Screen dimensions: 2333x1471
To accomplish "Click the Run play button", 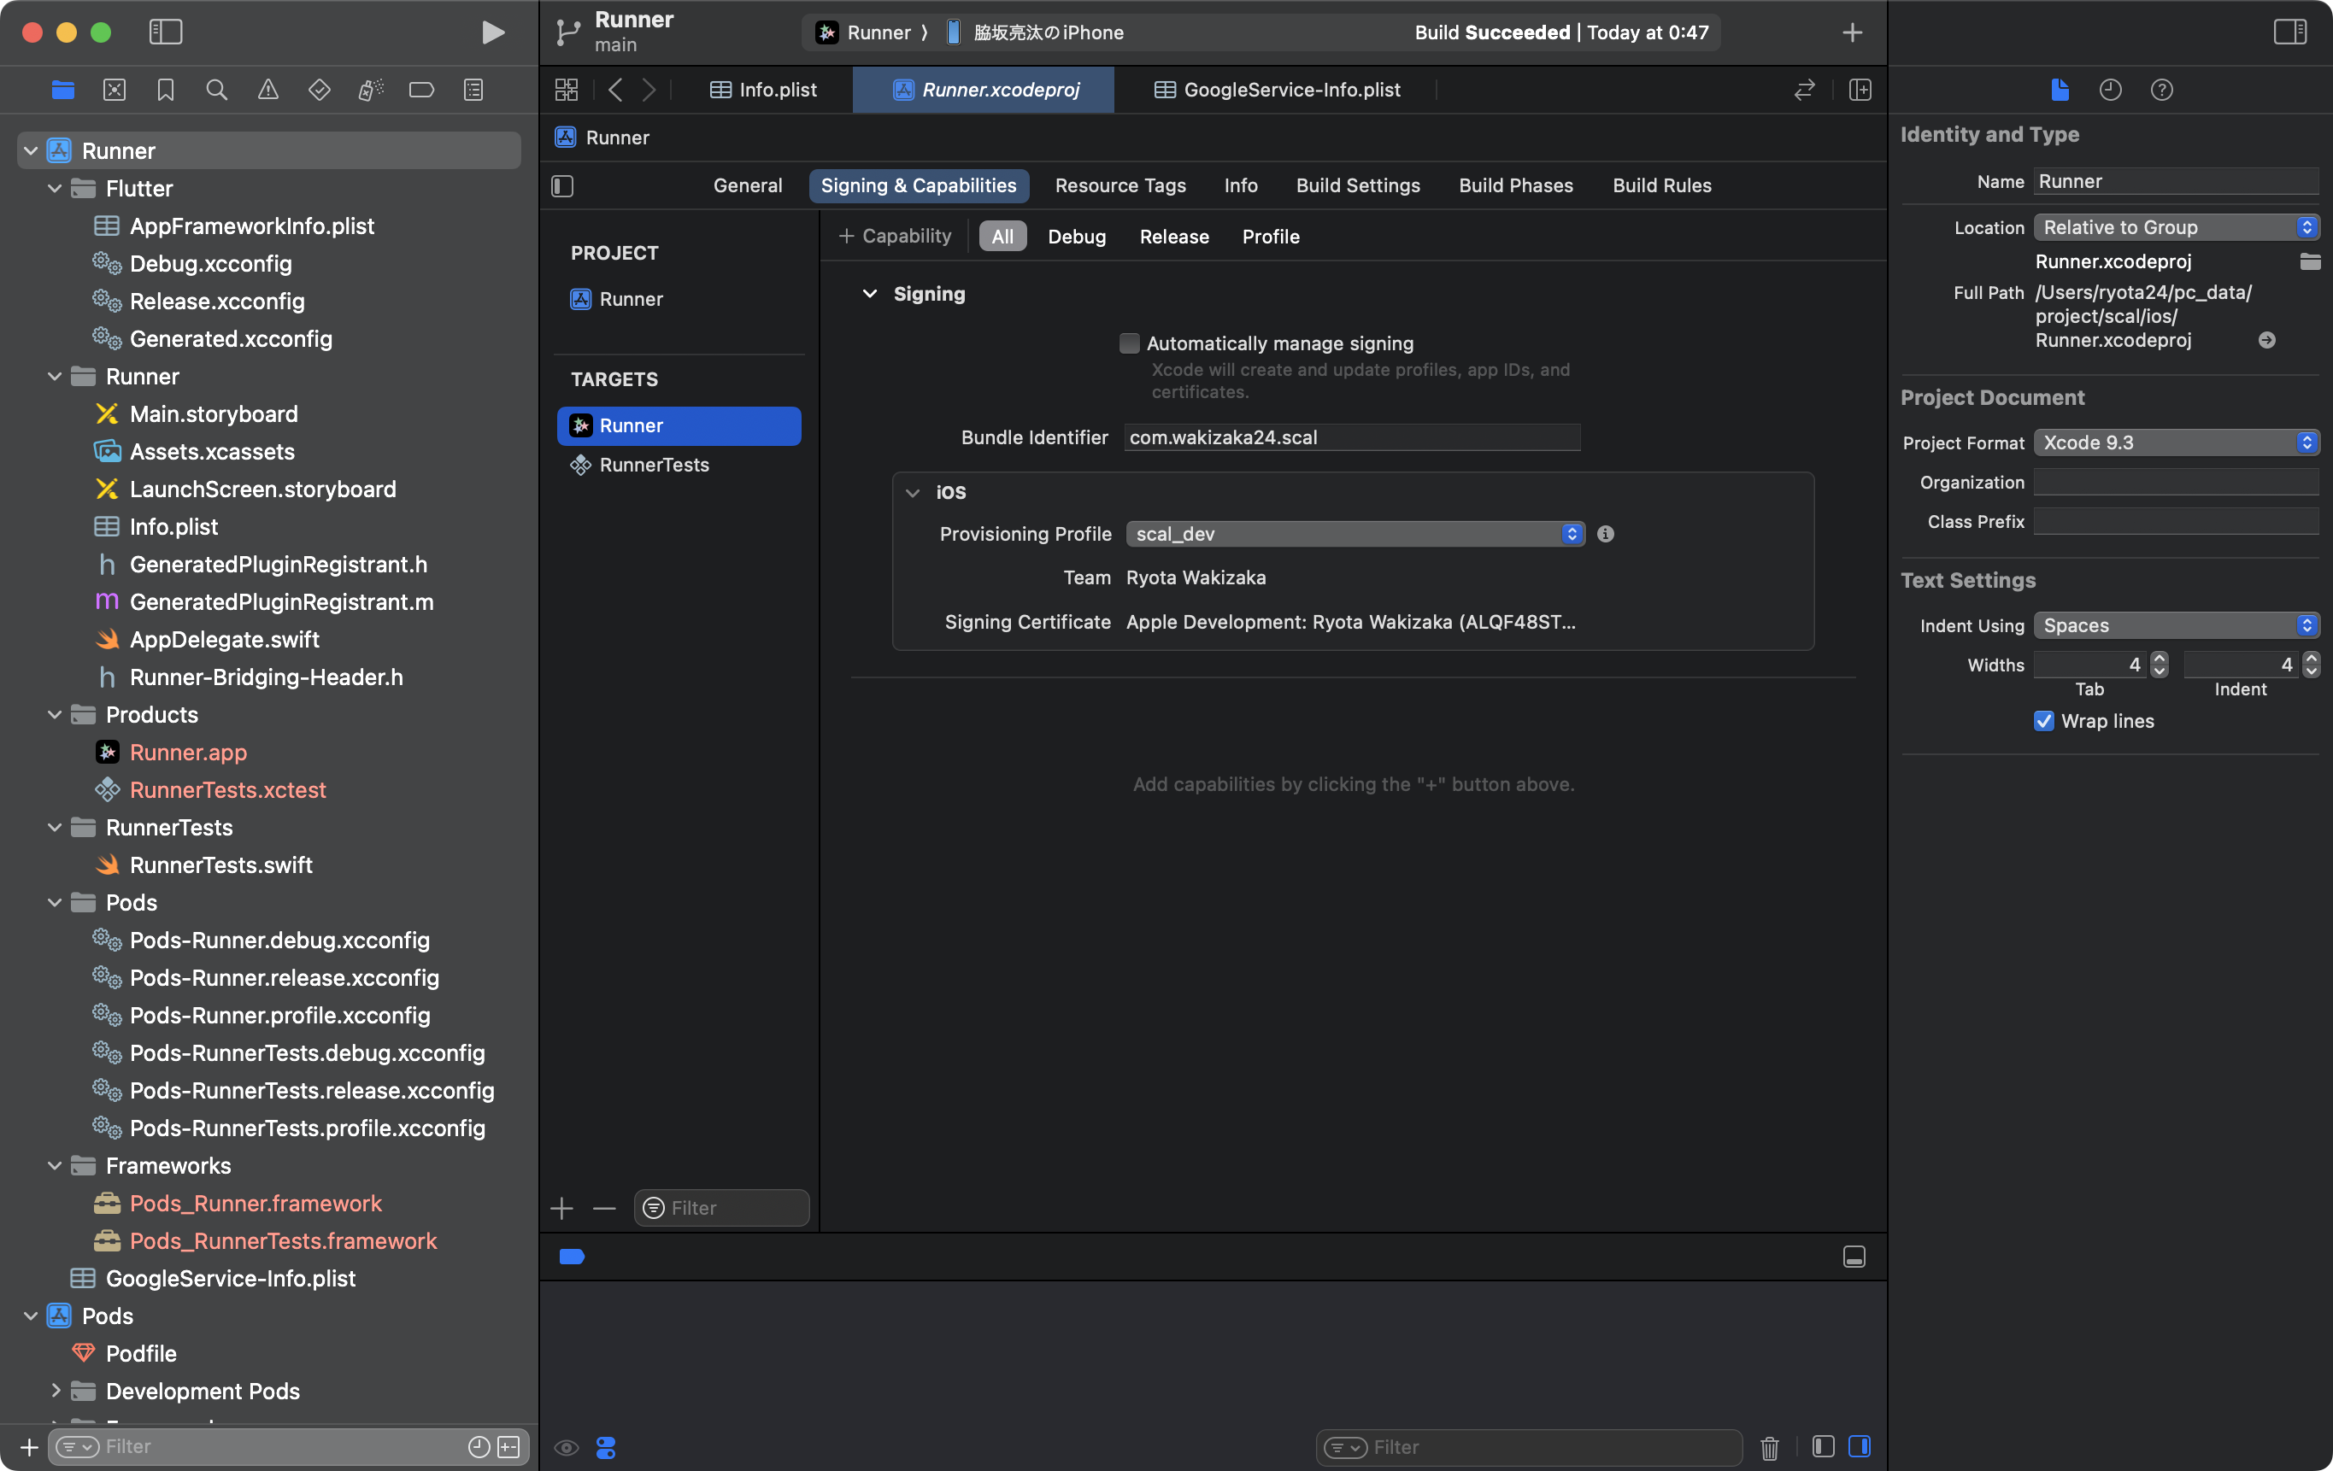I will coord(492,32).
